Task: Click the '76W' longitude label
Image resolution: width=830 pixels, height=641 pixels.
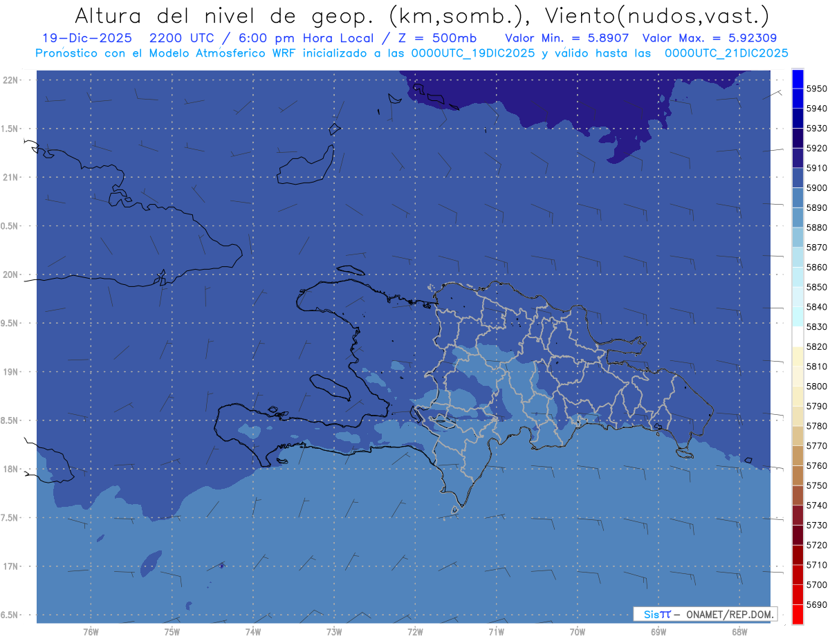Action: (x=91, y=631)
